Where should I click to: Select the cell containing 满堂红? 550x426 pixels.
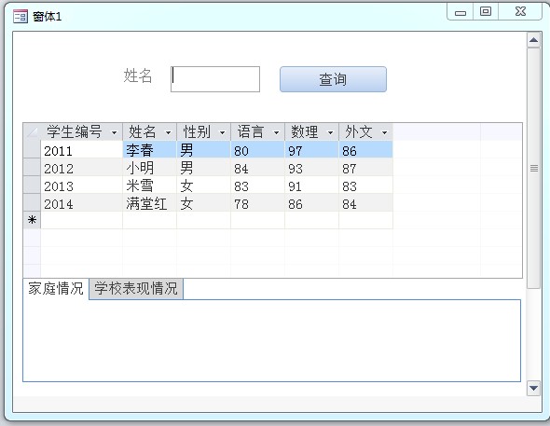click(x=150, y=202)
